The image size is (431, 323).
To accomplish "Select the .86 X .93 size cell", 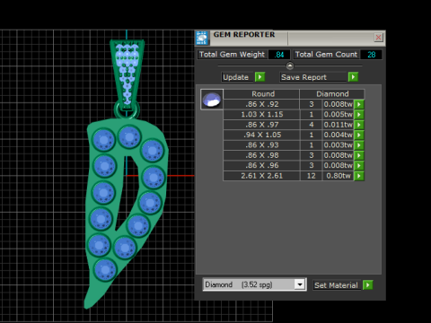I will [x=261, y=145].
